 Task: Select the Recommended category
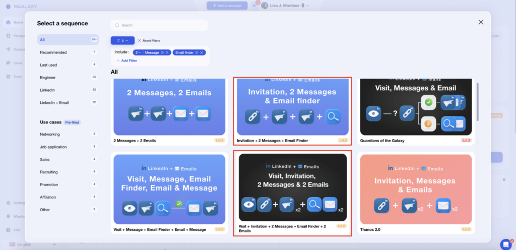click(x=53, y=52)
